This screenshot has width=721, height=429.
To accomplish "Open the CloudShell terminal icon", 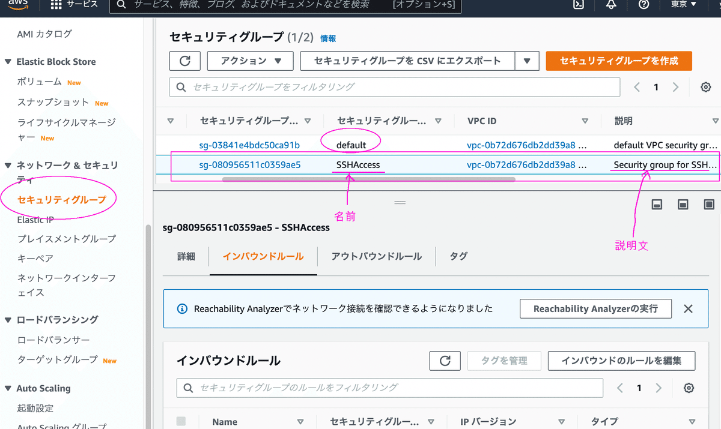I will click(579, 4).
